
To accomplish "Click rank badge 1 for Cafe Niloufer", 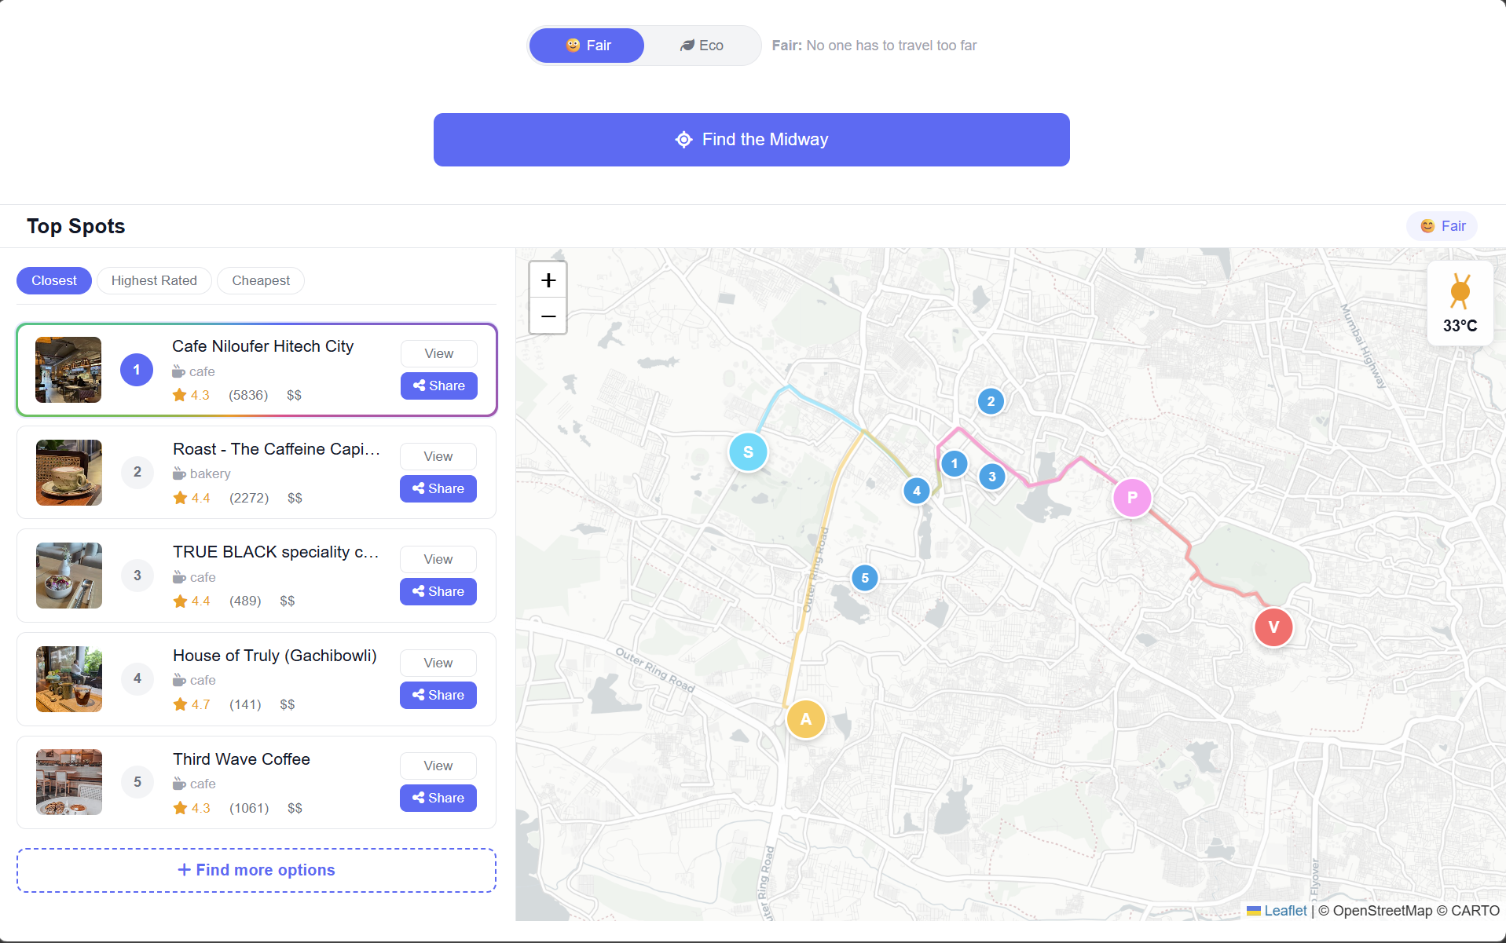I will pos(137,370).
